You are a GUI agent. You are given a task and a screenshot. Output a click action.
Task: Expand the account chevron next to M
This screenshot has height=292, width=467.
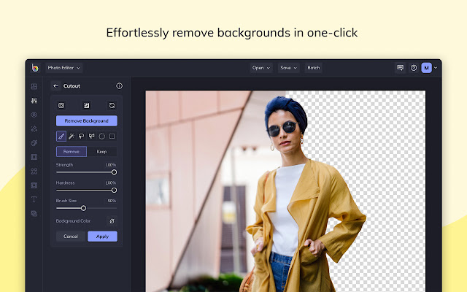[436, 68]
